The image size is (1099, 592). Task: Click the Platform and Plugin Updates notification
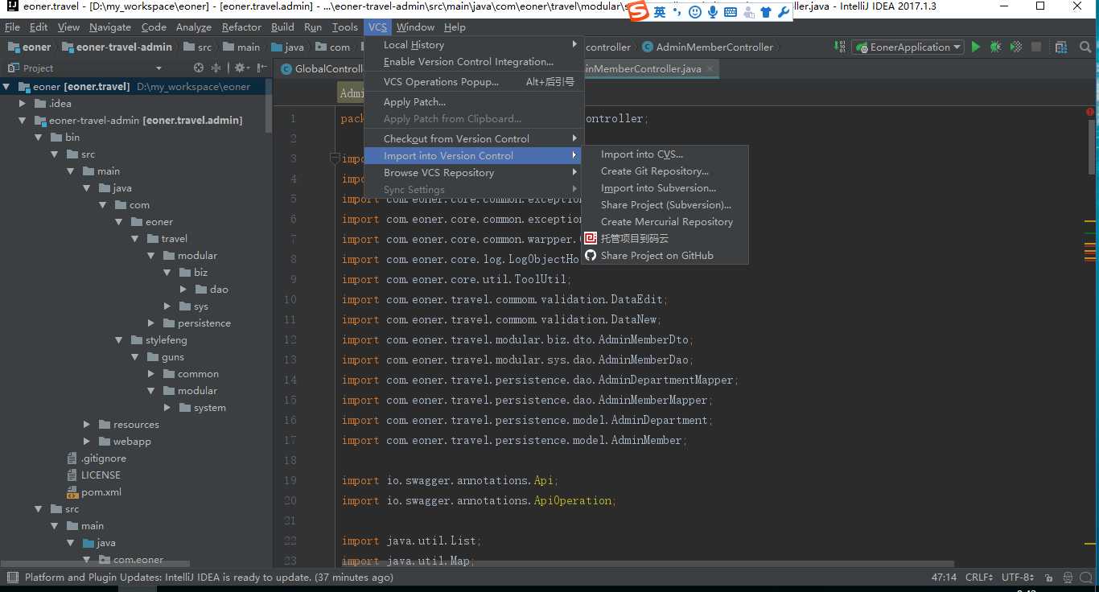tap(209, 578)
